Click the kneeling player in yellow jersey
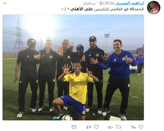The height and width of the screenshot is (131, 164). (x=75, y=90)
